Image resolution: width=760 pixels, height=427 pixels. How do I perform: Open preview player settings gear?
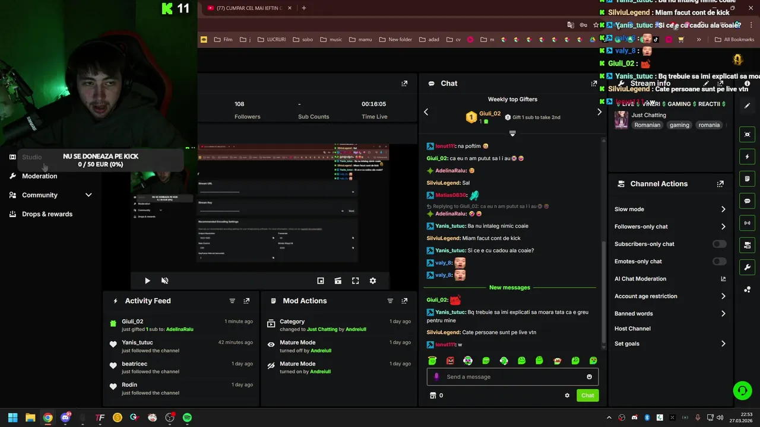pyautogui.click(x=373, y=281)
